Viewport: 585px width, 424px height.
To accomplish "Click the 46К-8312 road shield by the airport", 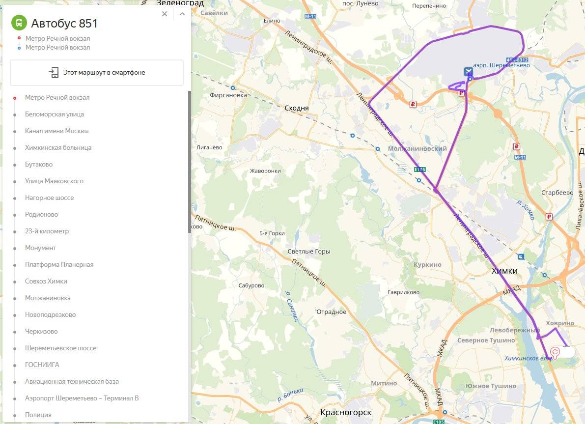I will pos(517,60).
